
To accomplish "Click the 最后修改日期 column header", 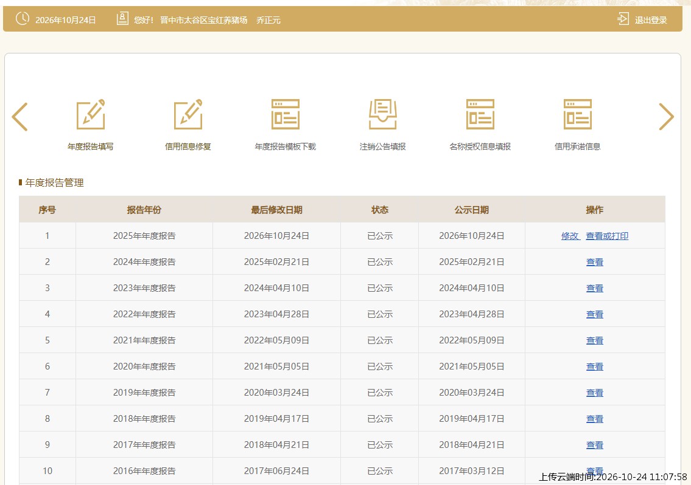I will [x=277, y=210].
